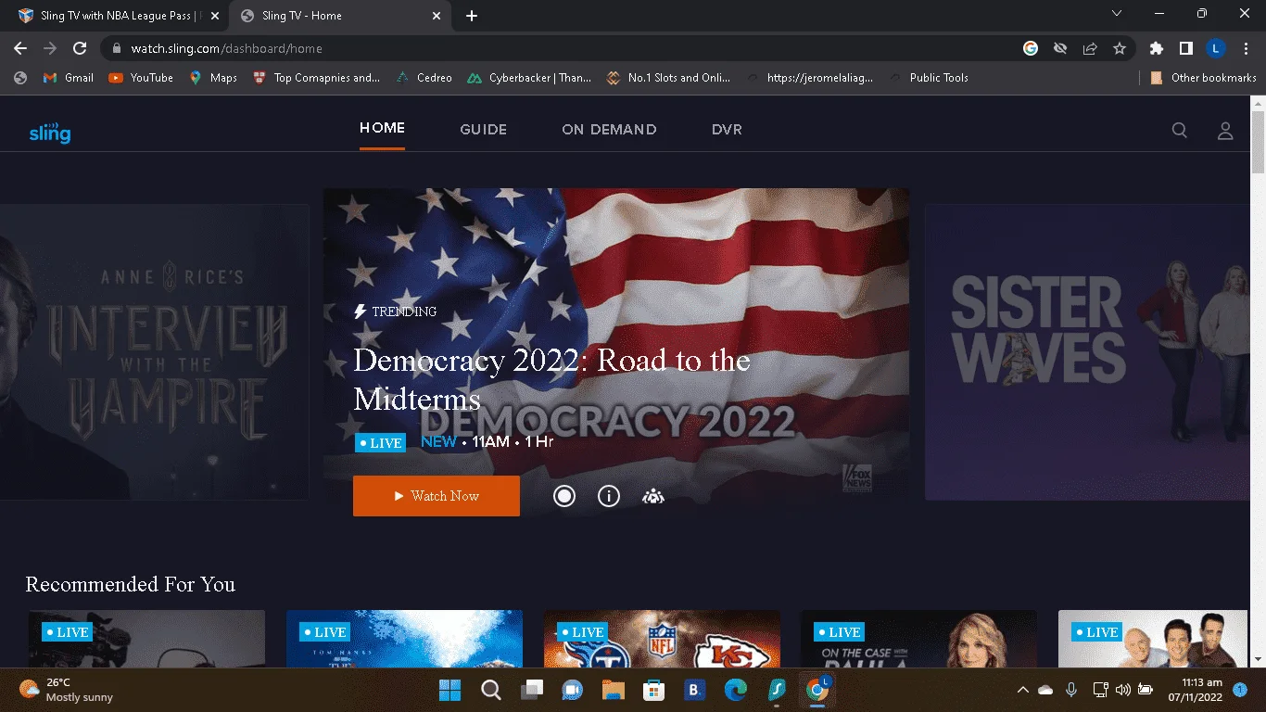
Task: Open the Chrome three-dot menu
Action: click(1245, 48)
